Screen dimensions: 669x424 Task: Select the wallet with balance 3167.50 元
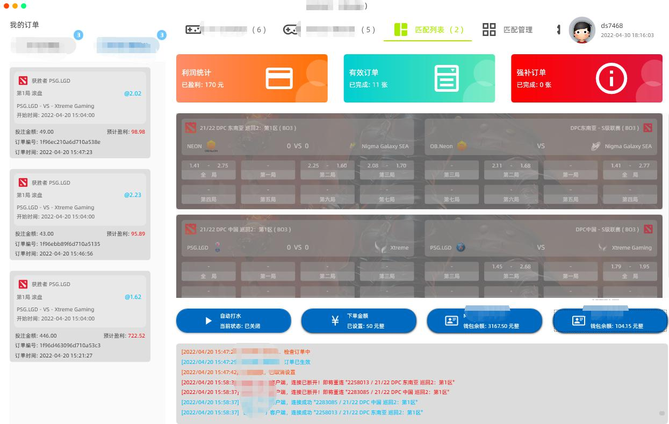click(x=485, y=321)
